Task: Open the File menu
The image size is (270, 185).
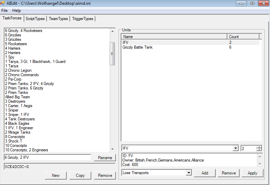Action: [x=4, y=11]
